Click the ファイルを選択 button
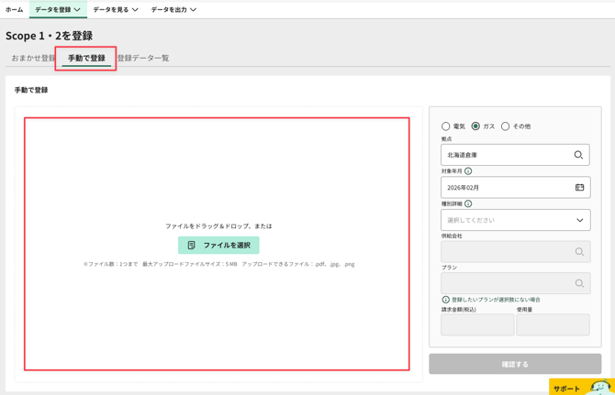The height and width of the screenshot is (395, 615). pos(218,246)
